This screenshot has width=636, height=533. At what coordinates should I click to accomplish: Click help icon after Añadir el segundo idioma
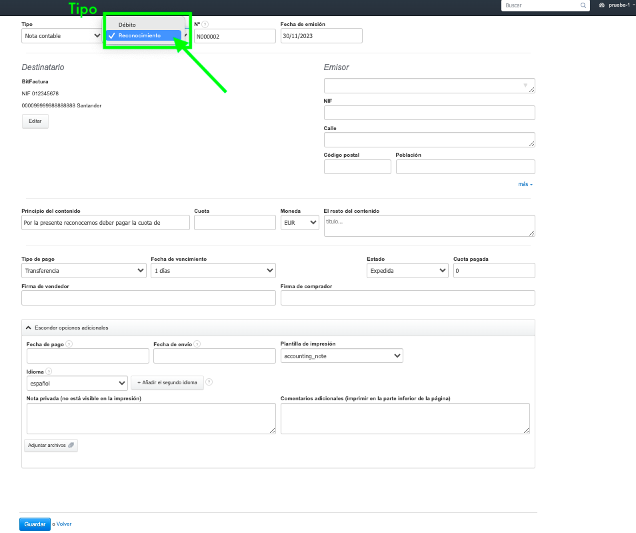point(209,382)
